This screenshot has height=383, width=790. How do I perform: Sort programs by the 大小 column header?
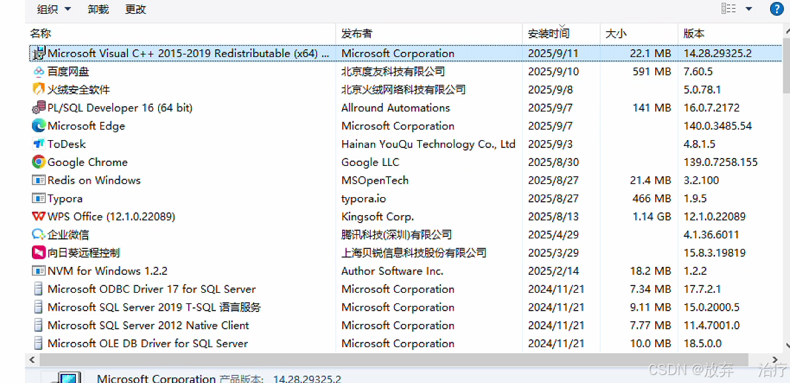tap(615, 33)
